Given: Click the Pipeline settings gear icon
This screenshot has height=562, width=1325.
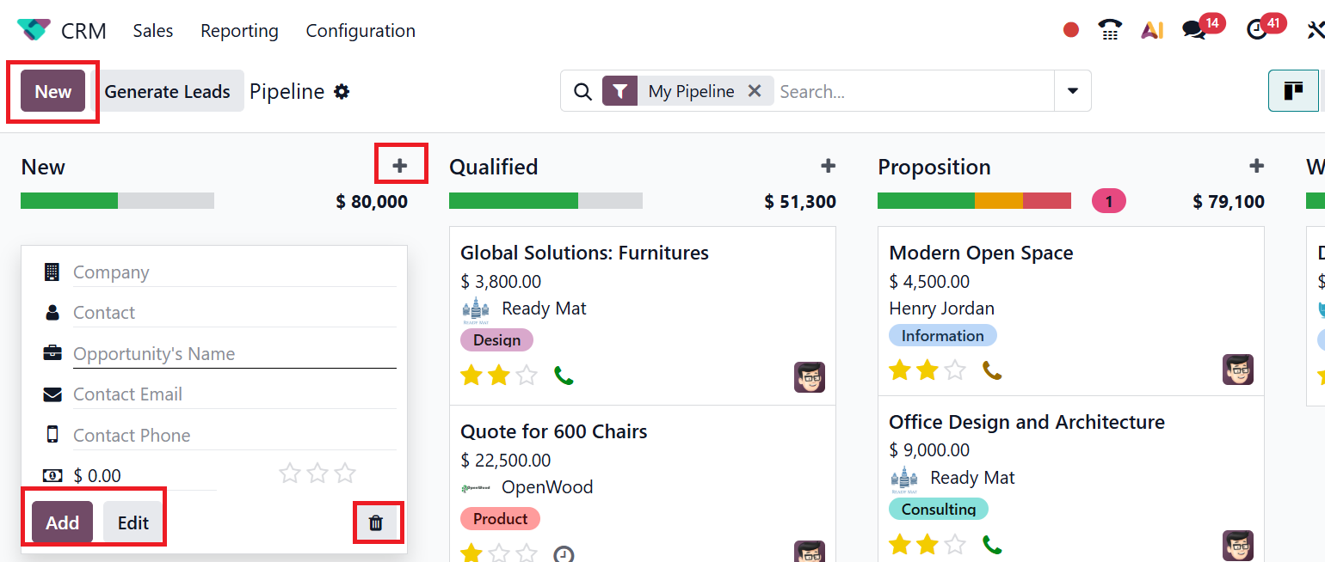Looking at the screenshot, I should [342, 92].
